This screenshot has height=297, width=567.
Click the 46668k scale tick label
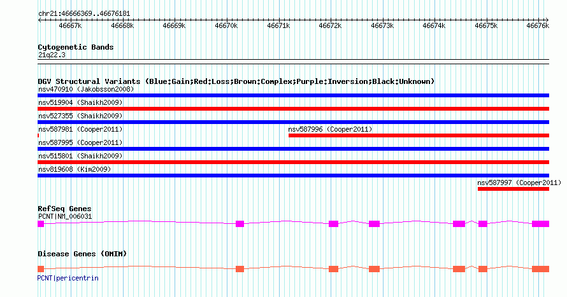pos(122,26)
